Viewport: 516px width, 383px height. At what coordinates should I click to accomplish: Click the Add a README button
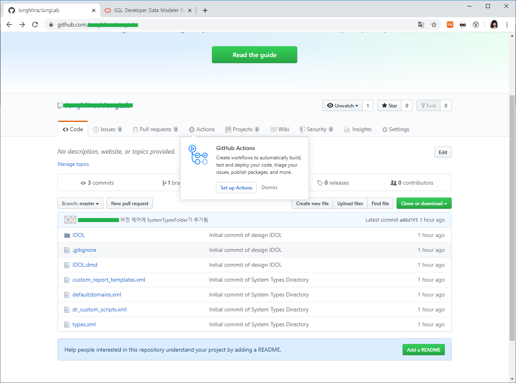tap(423, 350)
